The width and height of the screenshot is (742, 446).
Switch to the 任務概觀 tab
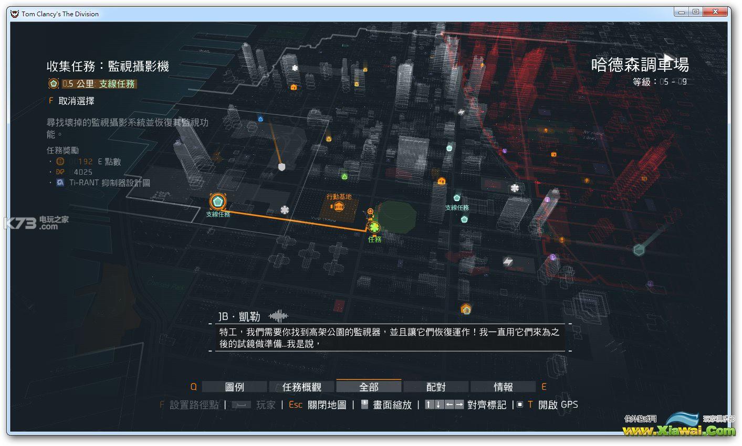302,387
